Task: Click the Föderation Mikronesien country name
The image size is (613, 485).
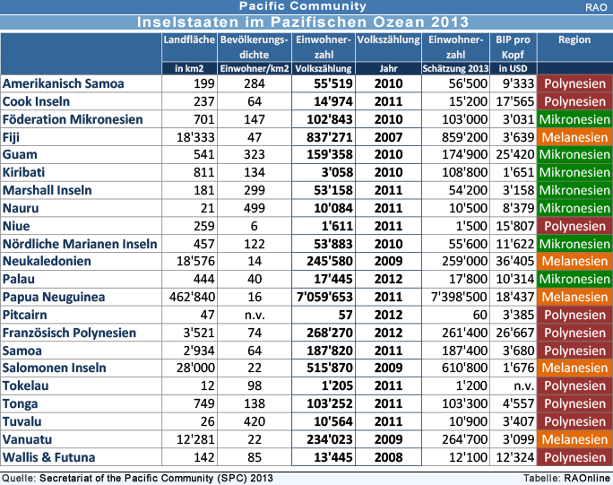Action: pos(80,119)
